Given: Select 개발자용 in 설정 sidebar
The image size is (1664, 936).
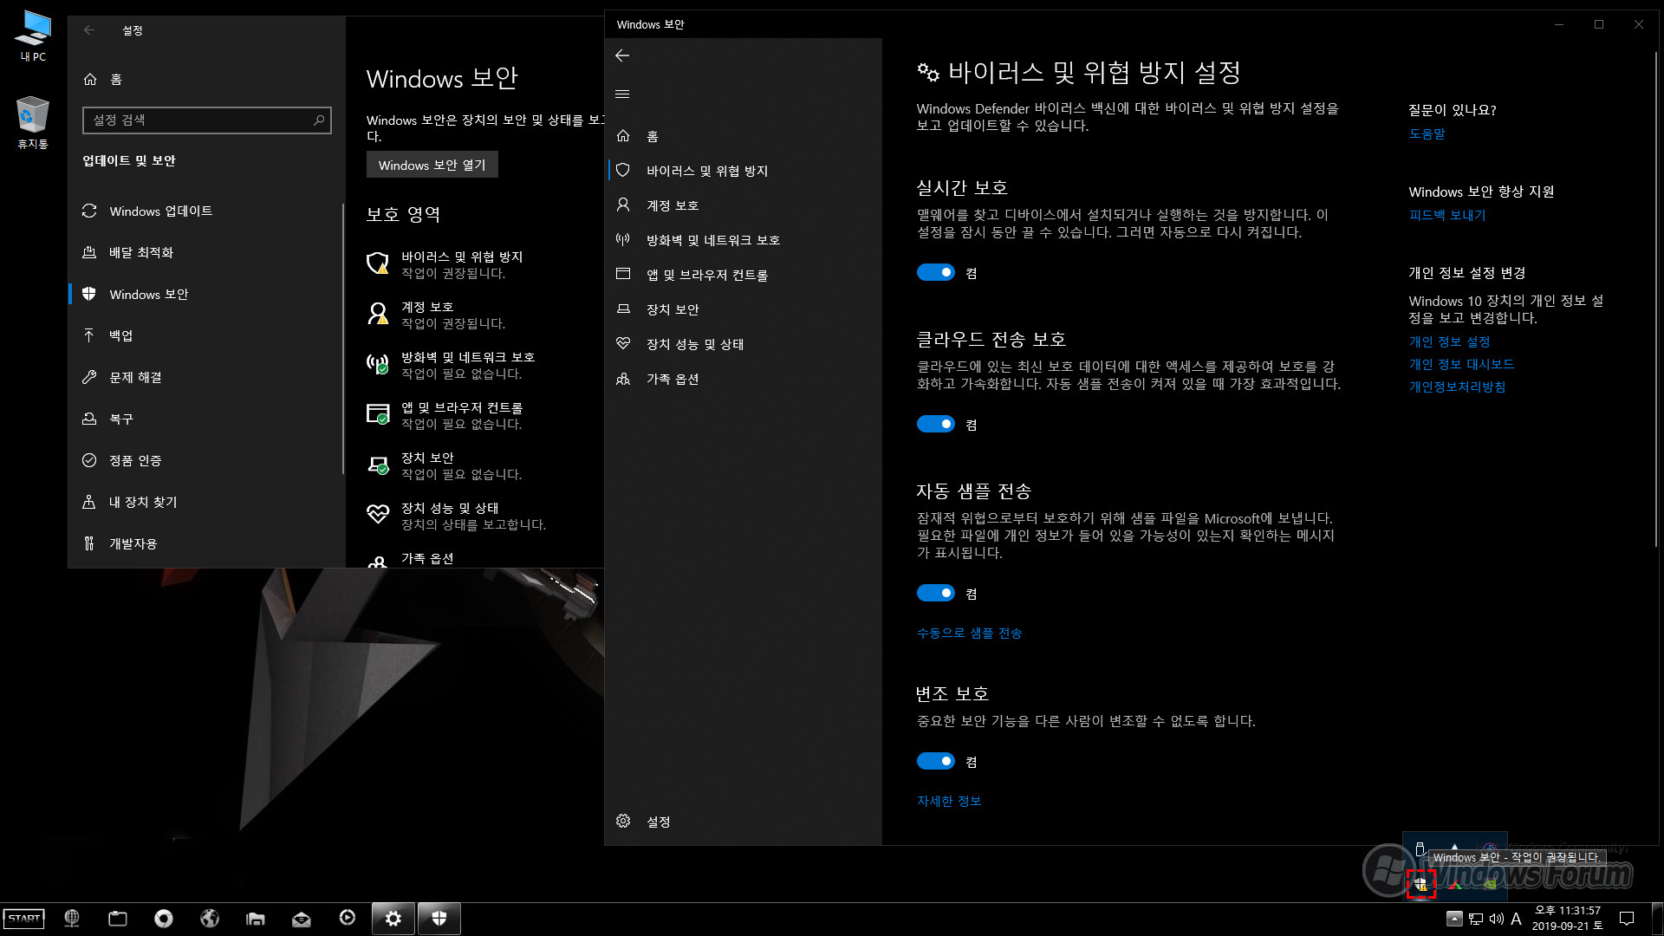Looking at the screenshot, I should pos(206,543).
